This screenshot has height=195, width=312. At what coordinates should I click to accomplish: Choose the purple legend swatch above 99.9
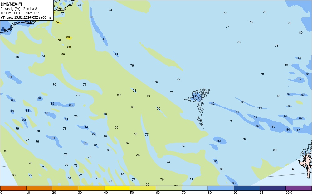click(299, 188)
